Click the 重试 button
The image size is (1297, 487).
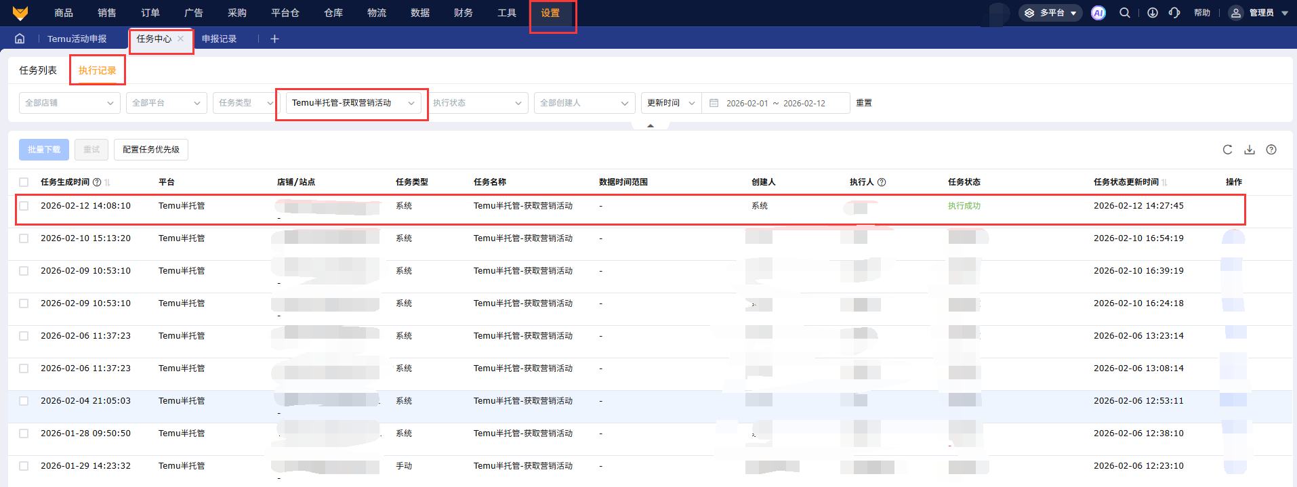[91, 150]
